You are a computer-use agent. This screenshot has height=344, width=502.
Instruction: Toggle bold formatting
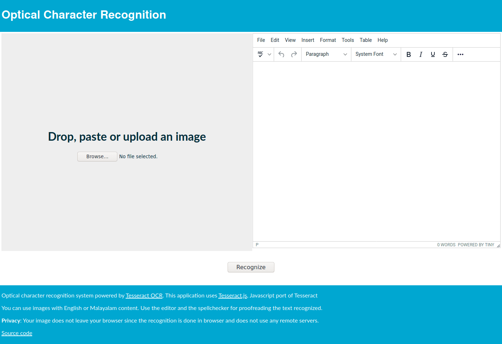tap(409, 54)
